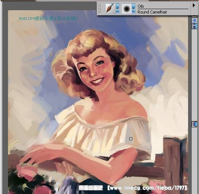Click the Oils brush category icon
This screenshot has height=194, width=199.
pyautogui.click(x=110, y=8)
